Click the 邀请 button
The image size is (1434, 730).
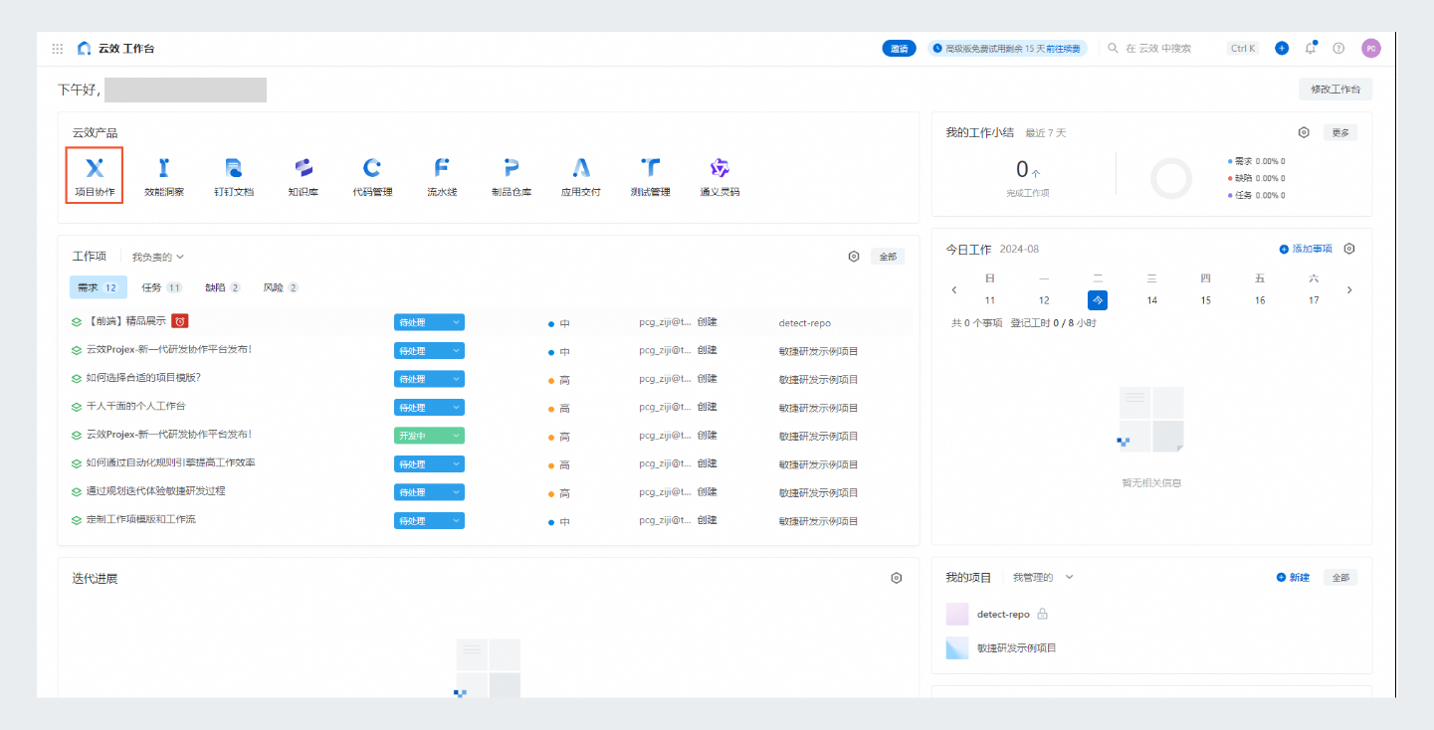click(899, 48)
